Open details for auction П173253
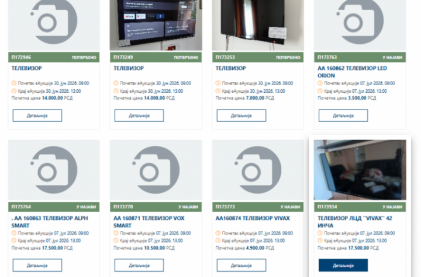The image size is (421, 277). pos(241,115)
